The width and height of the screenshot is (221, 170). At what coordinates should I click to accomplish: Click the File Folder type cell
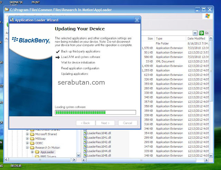[x=162, y=43]
